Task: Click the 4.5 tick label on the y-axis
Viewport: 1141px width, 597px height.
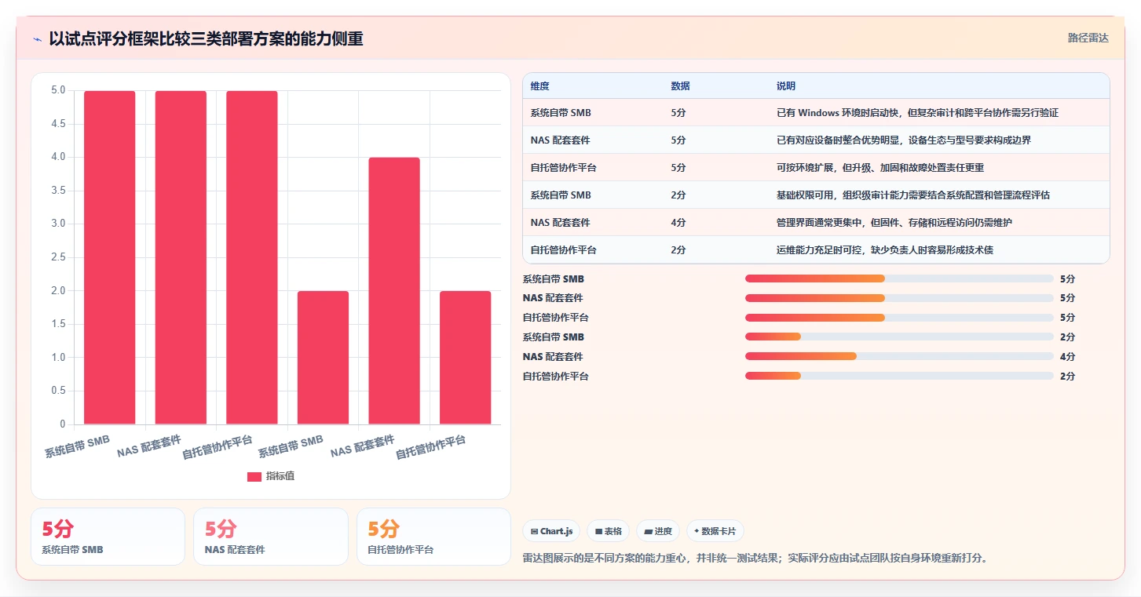Action: (59, 124)
